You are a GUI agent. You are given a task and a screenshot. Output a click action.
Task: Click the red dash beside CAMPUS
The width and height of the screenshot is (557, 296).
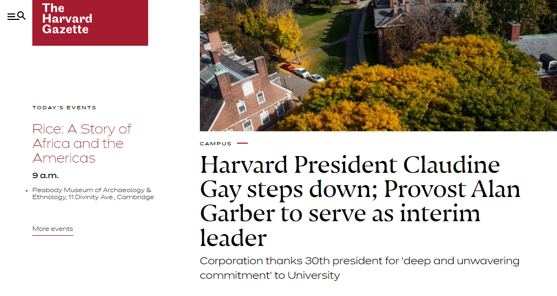point(242,144)
